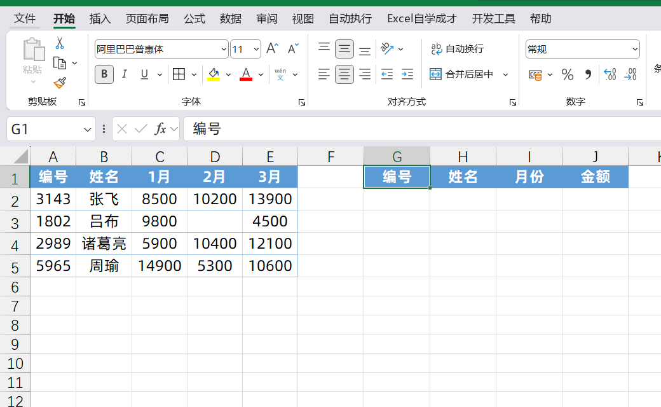661x407 pixels.
Task: Open clipboard pane launcher
Action: pos(82,102)
